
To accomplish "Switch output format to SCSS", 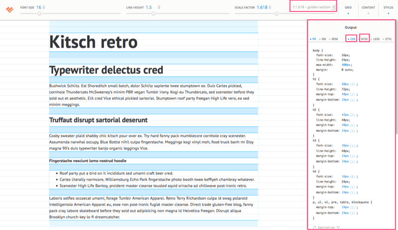I will point(364,39).
